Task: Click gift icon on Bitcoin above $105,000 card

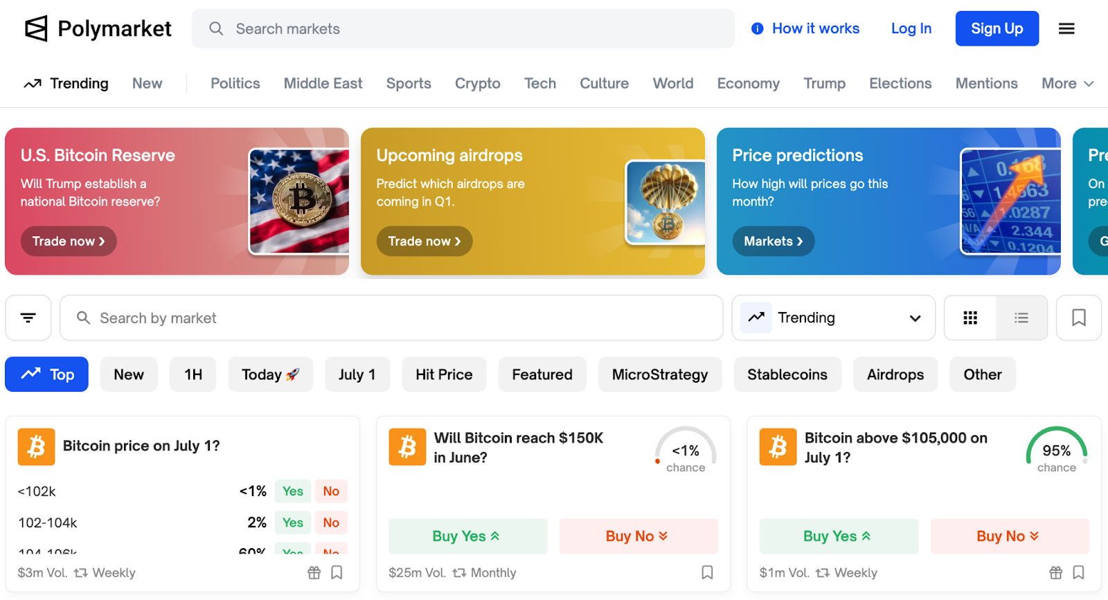Action: [1055, 572]
